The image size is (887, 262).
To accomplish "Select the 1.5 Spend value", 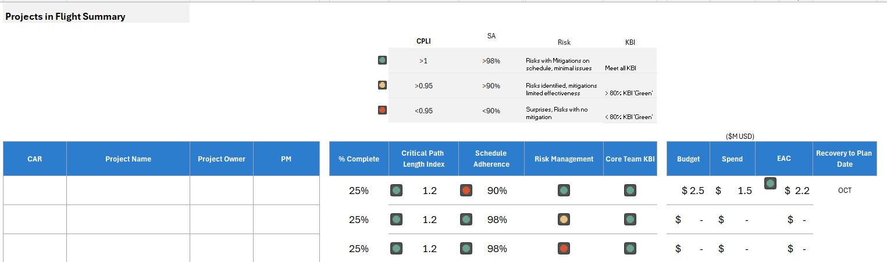I will coord(744,191).
